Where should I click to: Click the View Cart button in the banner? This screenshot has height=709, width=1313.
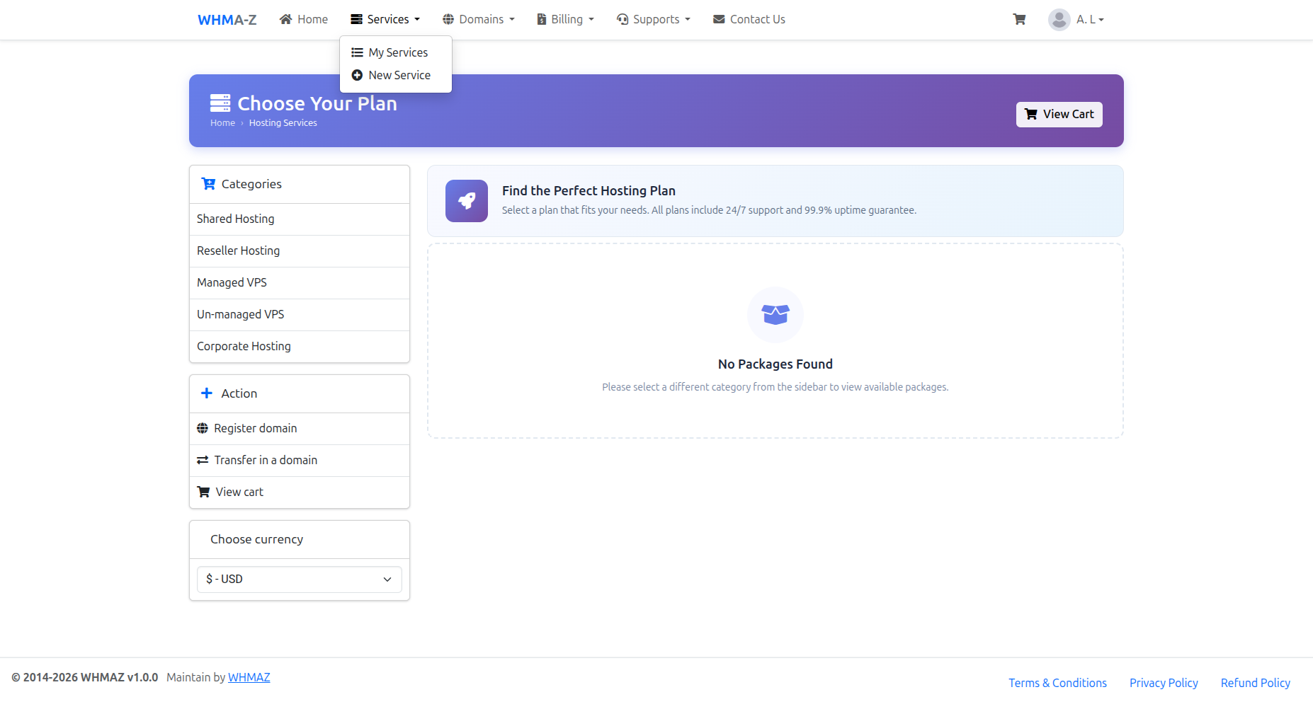(1059, 114)
